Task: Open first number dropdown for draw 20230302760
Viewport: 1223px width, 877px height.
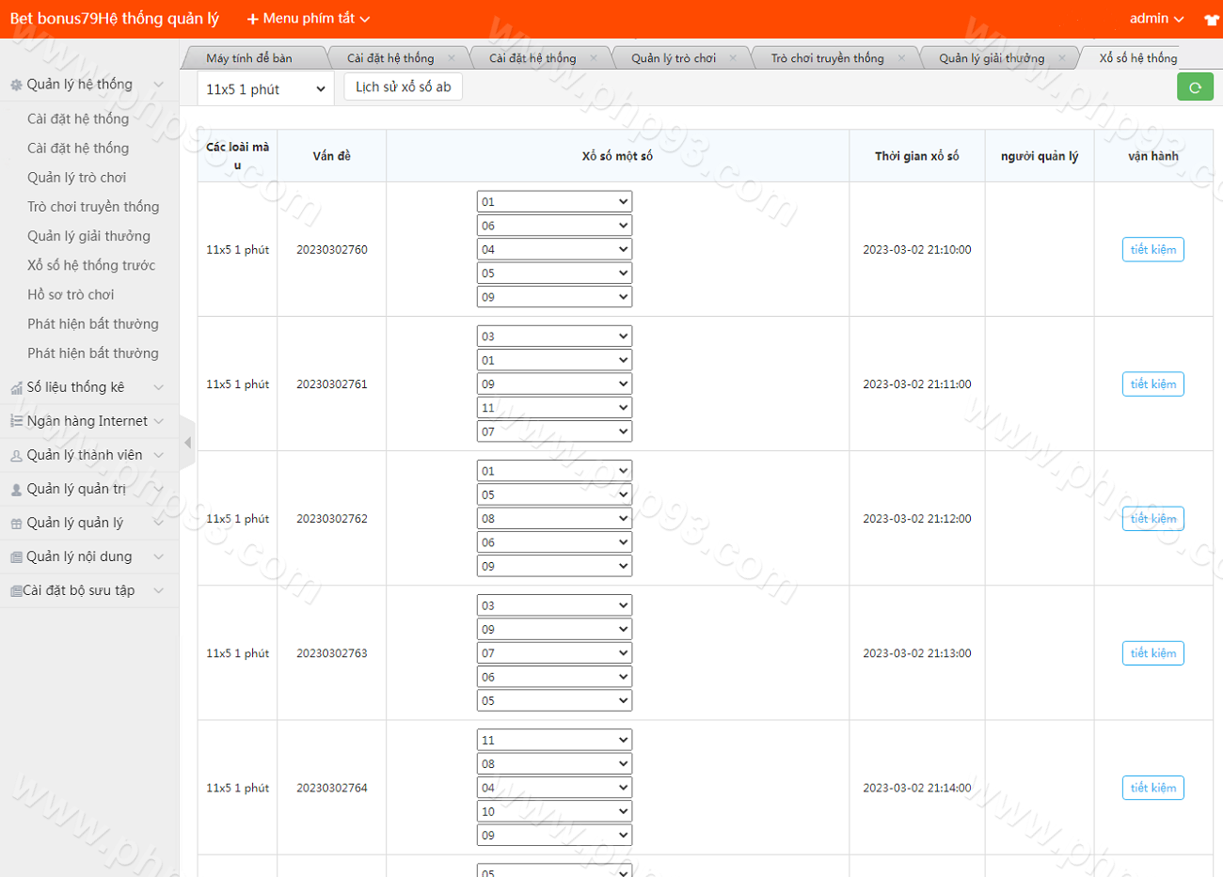Action: [553, 201]
